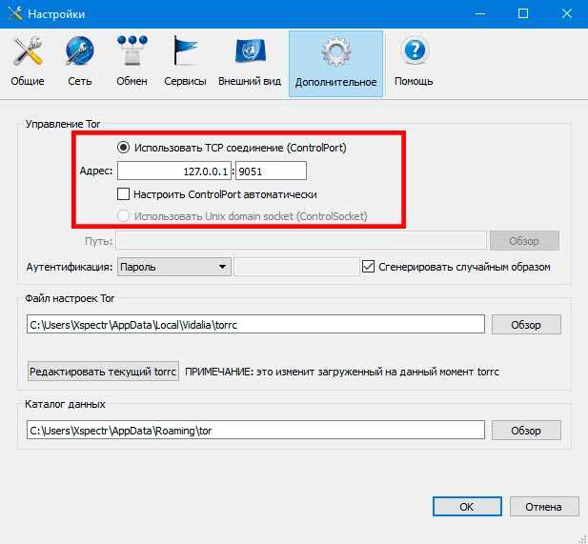The height and width of the screenshot is (544, 588).
Task: Close the Настройки window
Action: [x=567, y=13]
